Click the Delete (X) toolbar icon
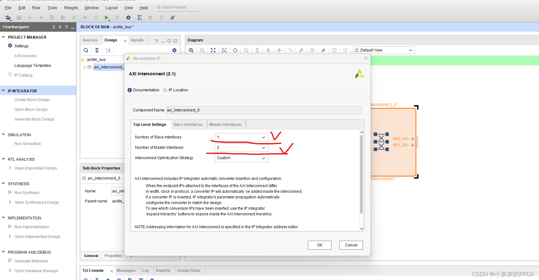 point(74,18)
